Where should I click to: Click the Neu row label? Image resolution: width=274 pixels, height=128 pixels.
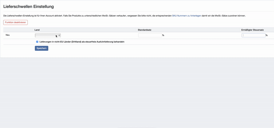pyautogui.click(x=8, y=35)
